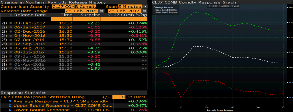Image resolution: width=293 pixels, height=112 pixels.
Task: Click the Time column orange filter cell
Action: (62, 19)
